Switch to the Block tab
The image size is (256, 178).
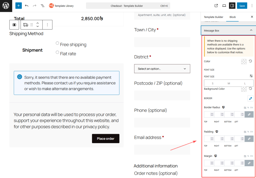pos(232,17)
